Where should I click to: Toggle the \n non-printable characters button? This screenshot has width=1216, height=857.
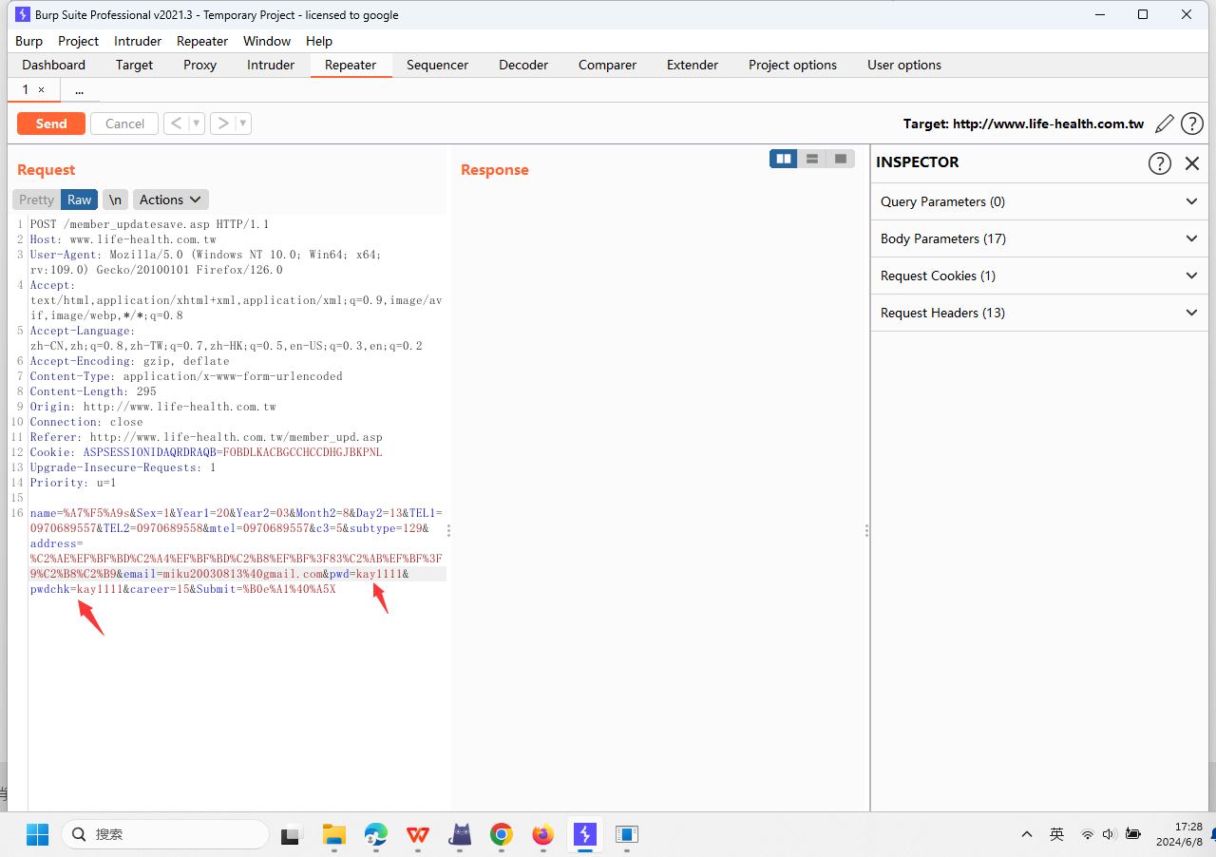tap(115, 200)
